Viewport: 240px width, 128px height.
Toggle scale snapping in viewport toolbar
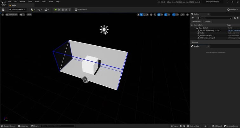(x=173, y=15)
